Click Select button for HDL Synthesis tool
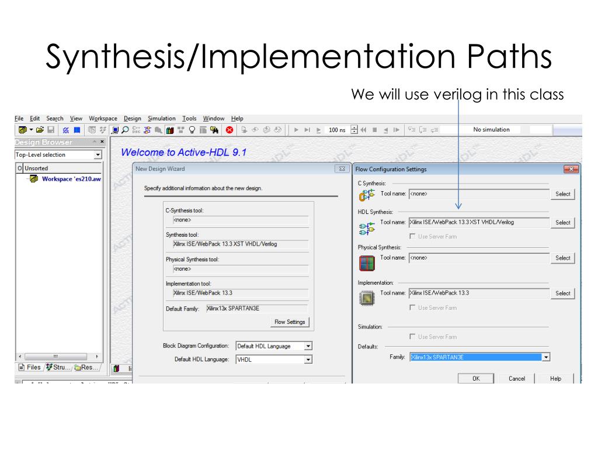Screen dimensions: 598x449 pyautogui.click(x=562, y=223)
